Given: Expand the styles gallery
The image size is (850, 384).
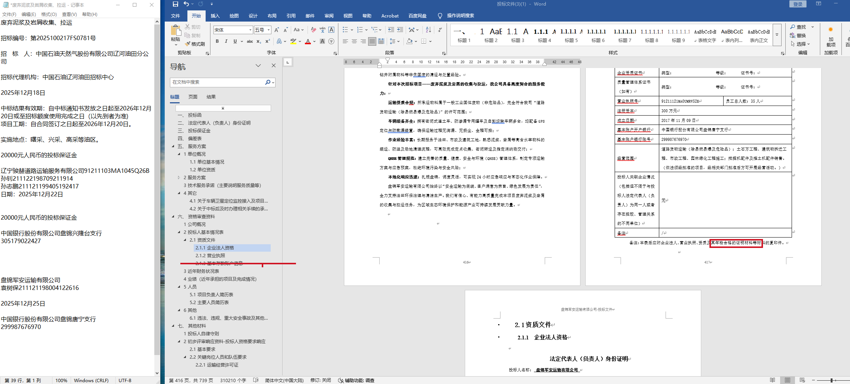Looking at the screenshot, I should click(x=777, y=35).
